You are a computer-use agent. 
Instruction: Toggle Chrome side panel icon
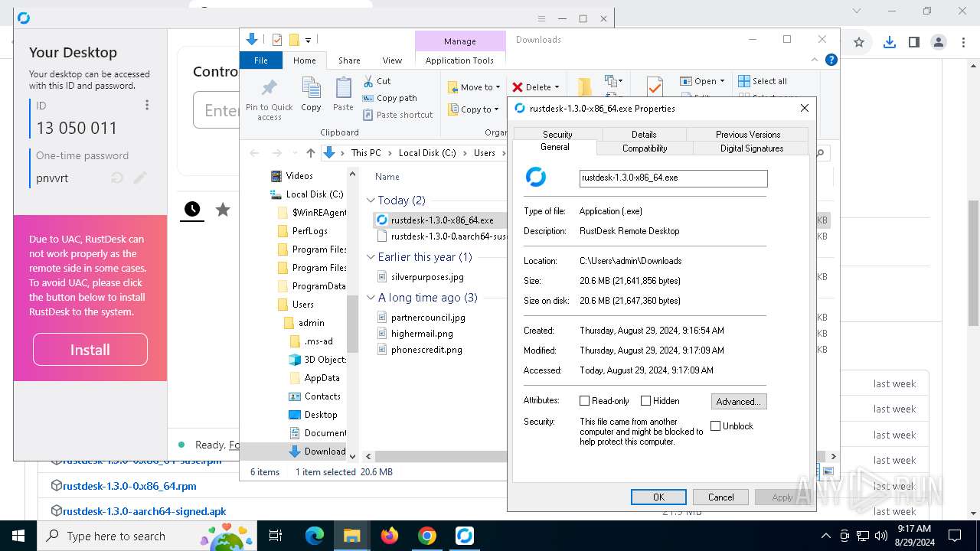point(913,43)
